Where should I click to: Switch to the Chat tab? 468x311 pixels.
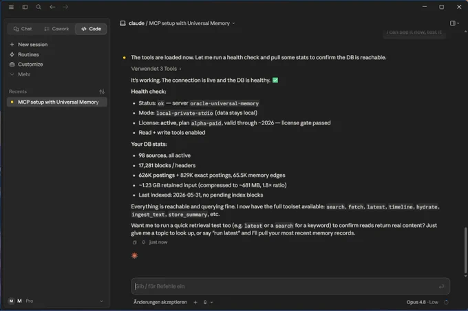click(x=23, y=29)
